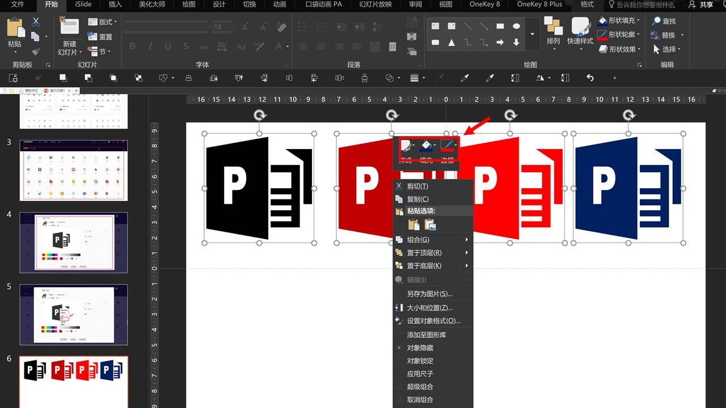Viewport: 726px width, 408px height.
Task: Choose 设置对象格式(O)... in context menu
Action: click(433, 321)
